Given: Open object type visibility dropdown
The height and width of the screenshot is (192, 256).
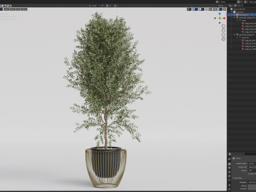Looking at the screenshot, I should [189, 9].
